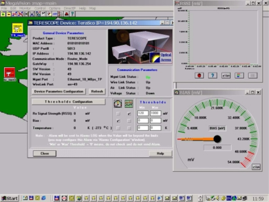Image resolution: width=269 pixels, height=202 pixels.
Task: Click the question mark help toolbar icon
Action: [72, 14]
